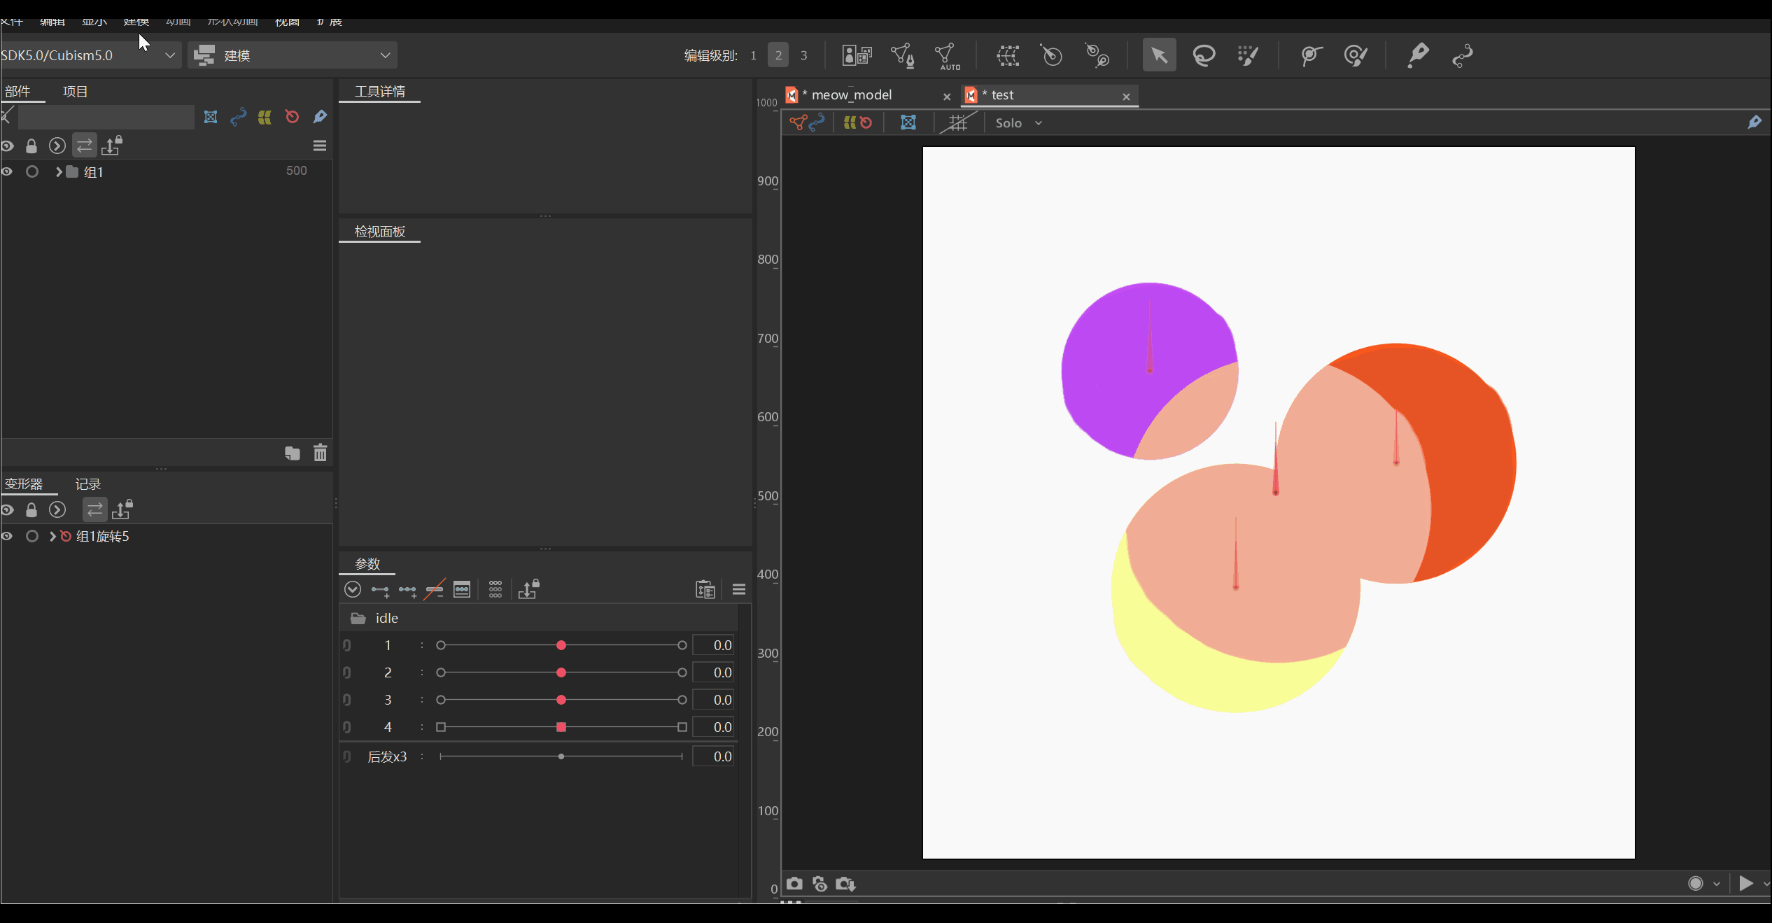This screenshot has height=923, width=1772.
Task: Toggle parts palette sync arrows button
Action: click(85, 146)
